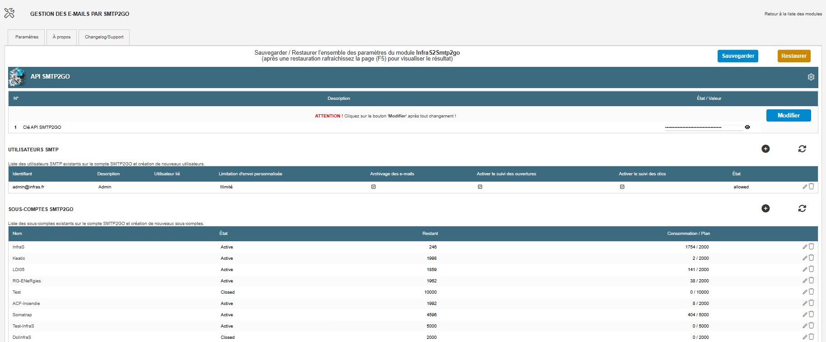Reveal the SMTP2GO API key with eye icon
Screen dimensions: 826x342
(747, 127)
